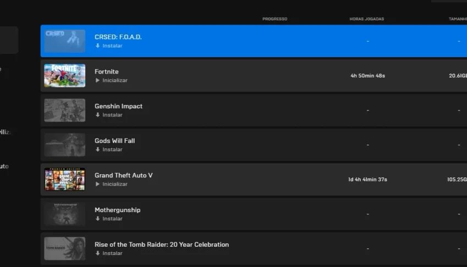Open the Gods Will Fall title

coord(114,141)
